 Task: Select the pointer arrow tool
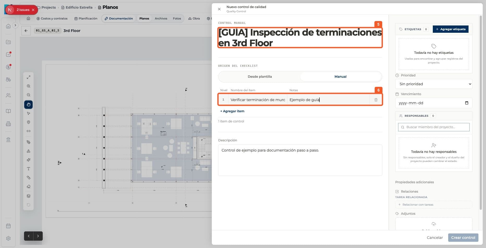[x=28, y=113]
